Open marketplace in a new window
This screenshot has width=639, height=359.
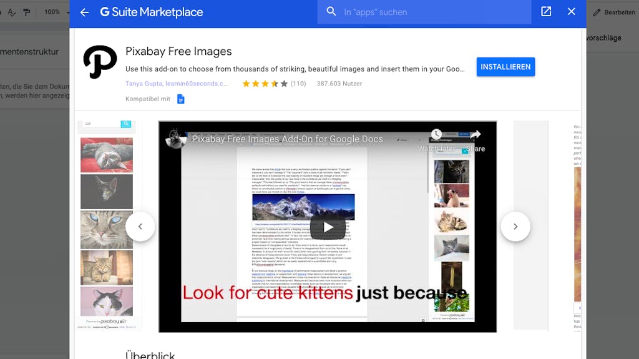(546, 12)
